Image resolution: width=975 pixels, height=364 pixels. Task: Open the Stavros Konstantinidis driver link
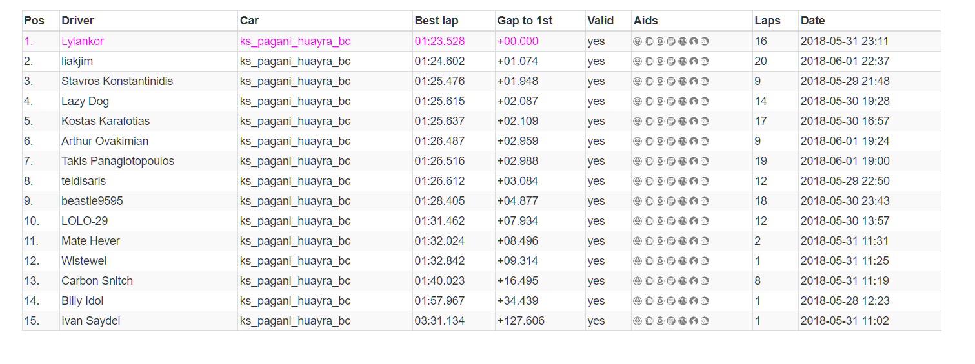coord(117,81)
